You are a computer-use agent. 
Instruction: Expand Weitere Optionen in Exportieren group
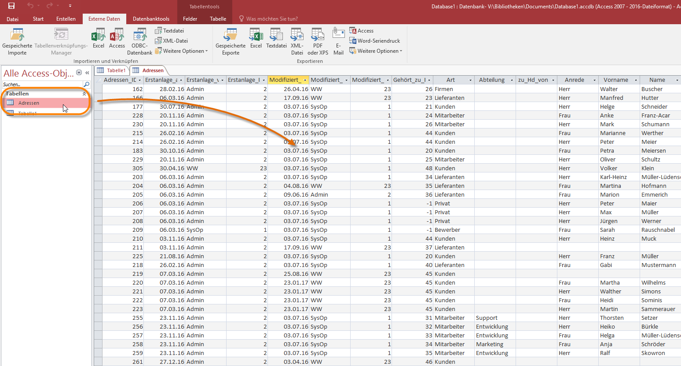pyautogui.click(x=376, y=51)
